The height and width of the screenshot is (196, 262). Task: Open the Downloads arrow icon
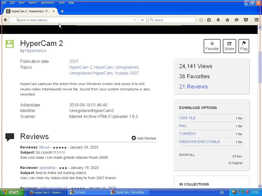(218, 20)
